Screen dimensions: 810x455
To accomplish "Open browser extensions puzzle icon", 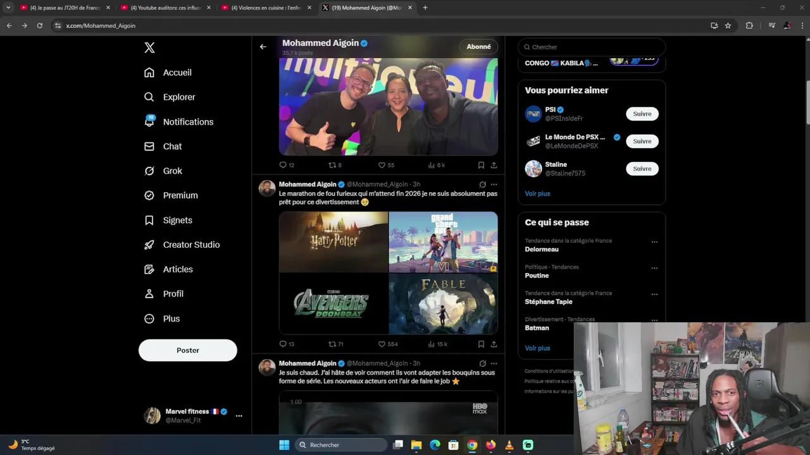I will [x=749, y=26].
